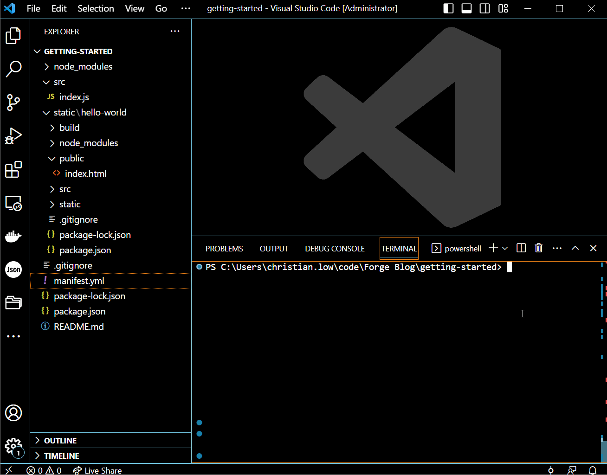This screenshot has width=607, height=475.
Task: Open notifications bell in status bar
Action: point(593,470)
